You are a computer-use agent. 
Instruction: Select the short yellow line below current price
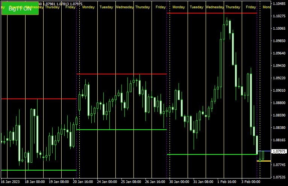click(x=264, y=161)
